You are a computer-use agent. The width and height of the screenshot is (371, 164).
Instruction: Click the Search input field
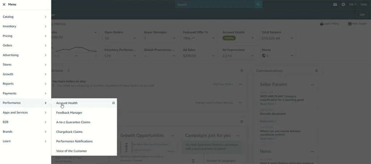tap(215, 4)
